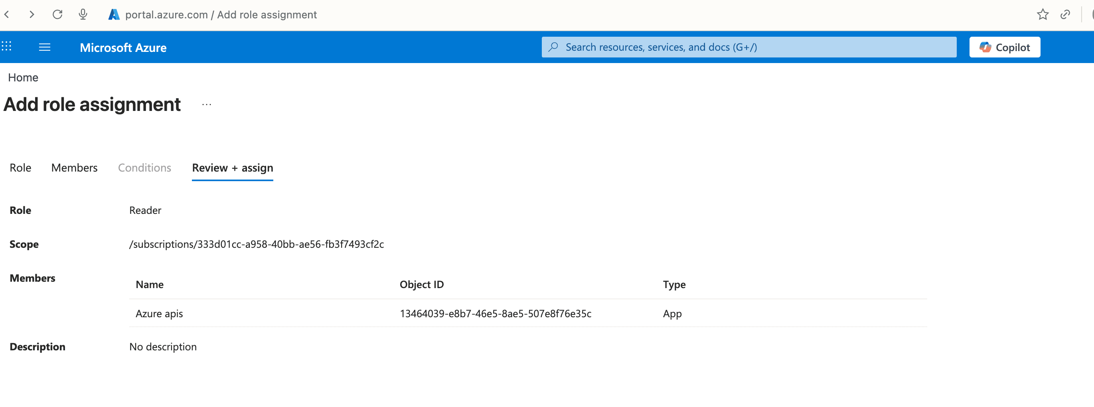The image size is (1094, 407).
Task: Select object ID 13464039-e8b7-46e5-8ae5-507e8f76e35c
Action: (x=495, y=314)
